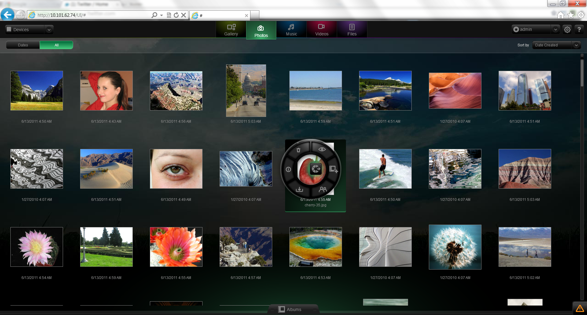Click browser back button
Screen dimensions: 587x315
coord(7,15)
